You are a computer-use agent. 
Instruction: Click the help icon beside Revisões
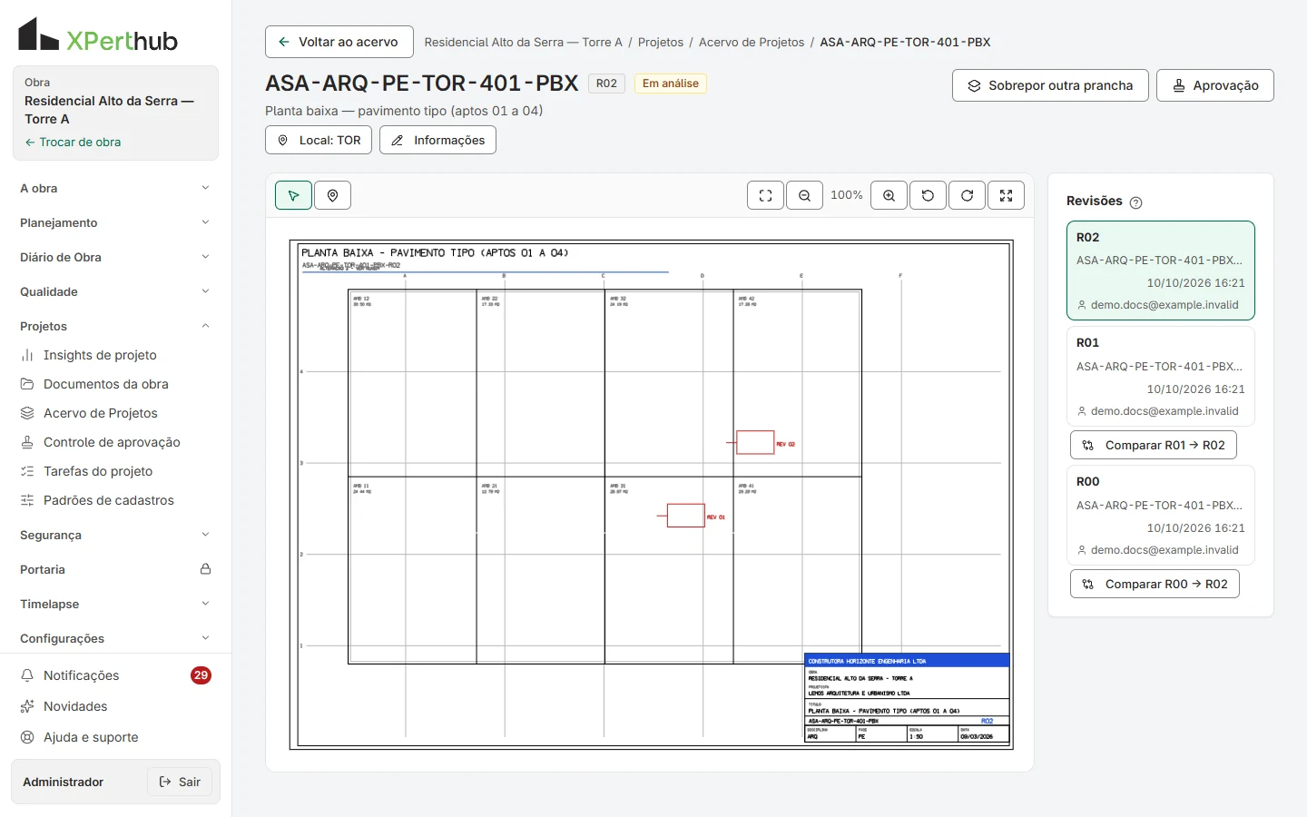1135,202
